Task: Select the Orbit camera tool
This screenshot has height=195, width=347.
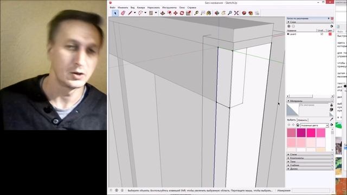Action: click(x=217, y=13)
